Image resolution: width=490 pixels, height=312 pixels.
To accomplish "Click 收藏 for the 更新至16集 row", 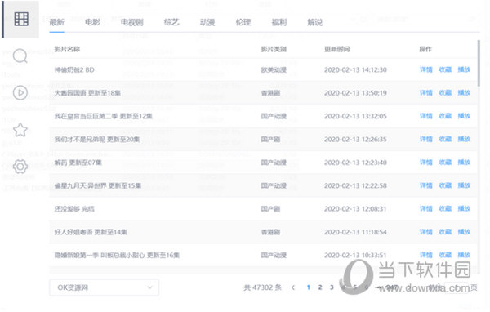I will click(445, 255).
